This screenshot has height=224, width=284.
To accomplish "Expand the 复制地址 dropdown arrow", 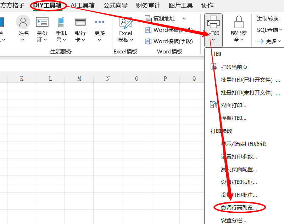I will click(x=184, y=19).
